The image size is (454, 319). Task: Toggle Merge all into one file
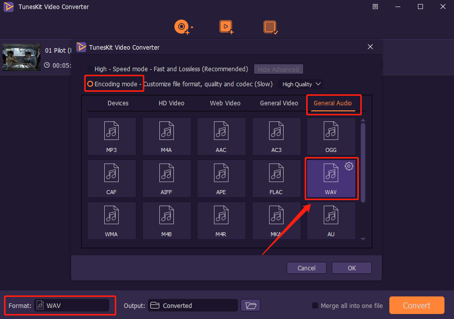(x=315, y=305)
